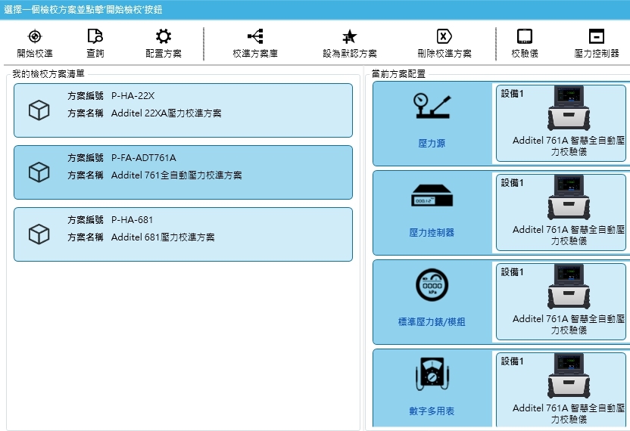
Task: Select Additel 761A device image in 數字多用表 row
Action: (569, 376)
